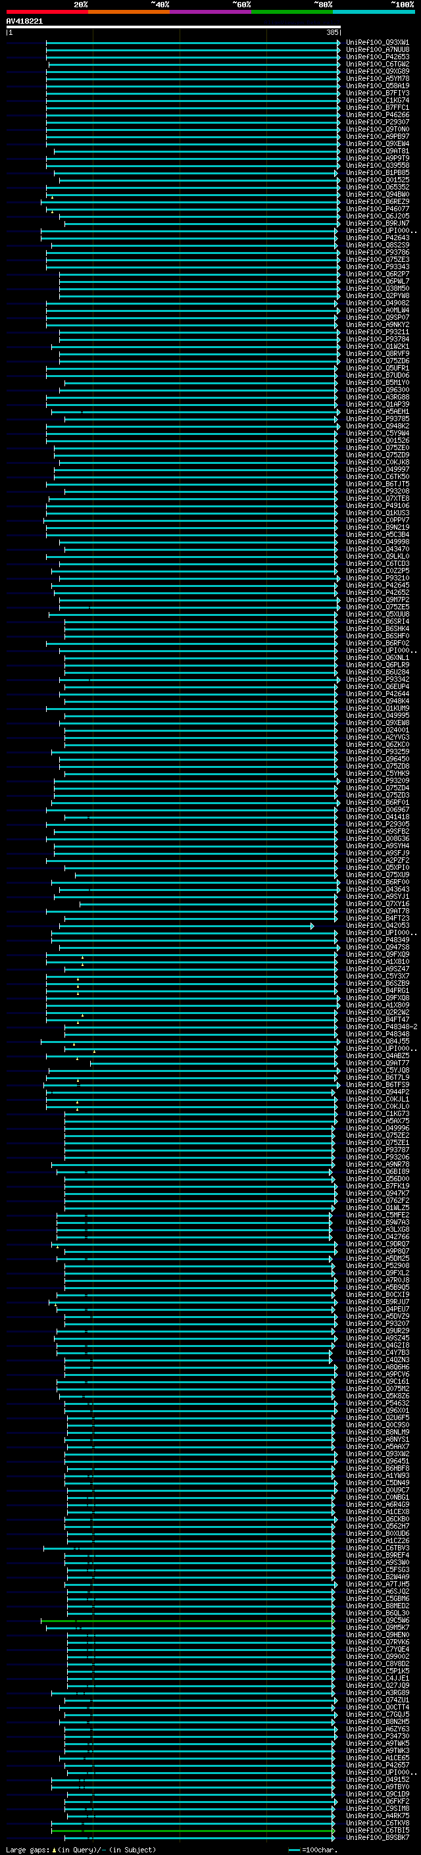The height and width of the screenshot is (1855, 421).
Task: Select the hit label UniRef100_B1PB85
Action: click(x=378, y=173)
